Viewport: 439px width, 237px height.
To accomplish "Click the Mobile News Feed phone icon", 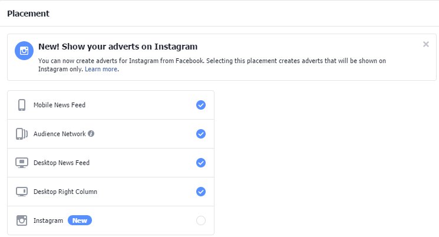I will click(x=22, y=105).
